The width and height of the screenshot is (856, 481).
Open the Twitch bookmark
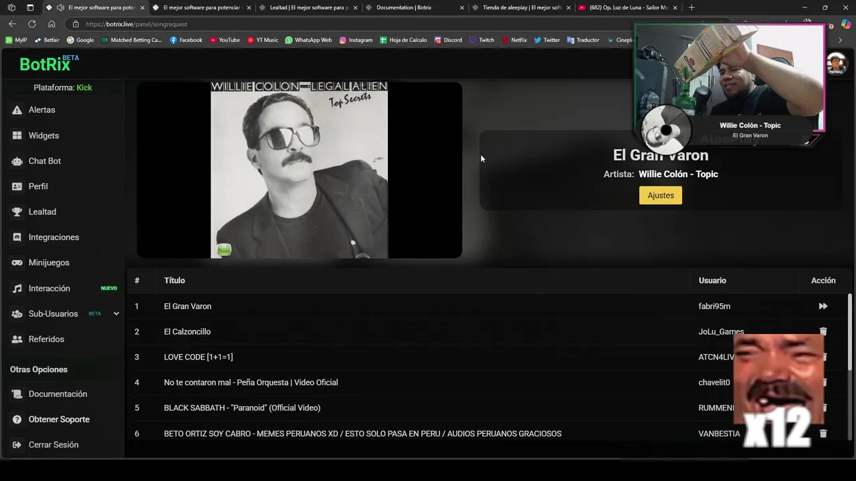click(481, 40)
